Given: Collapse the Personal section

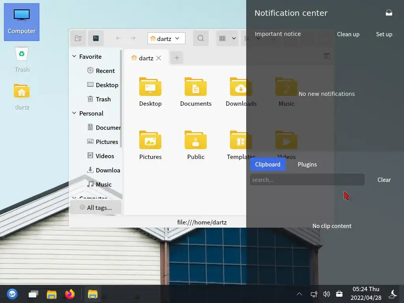Looking at the screenshot, I should pos(74,113).
